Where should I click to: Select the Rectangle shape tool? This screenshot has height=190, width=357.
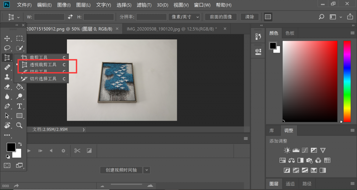(x=20, y=116)
